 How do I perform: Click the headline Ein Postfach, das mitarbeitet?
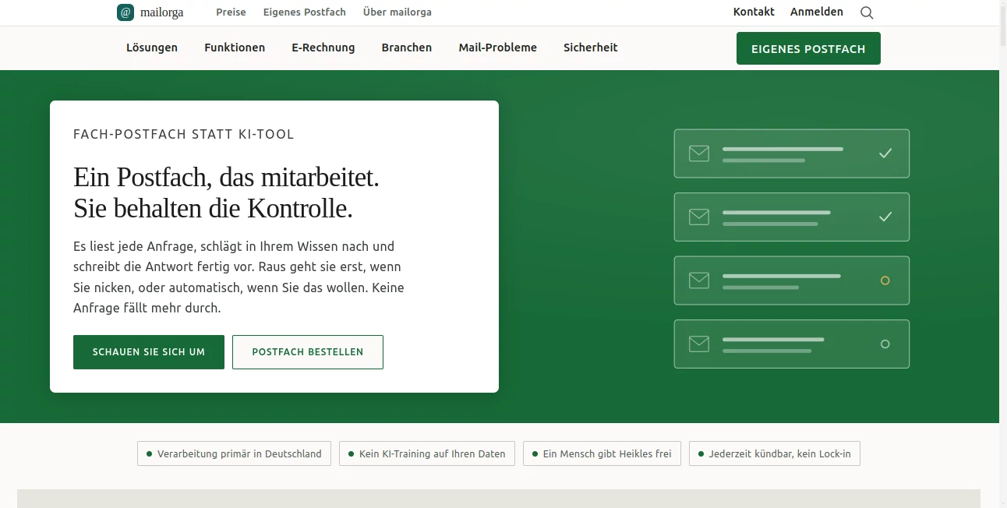tap(226, 178)
